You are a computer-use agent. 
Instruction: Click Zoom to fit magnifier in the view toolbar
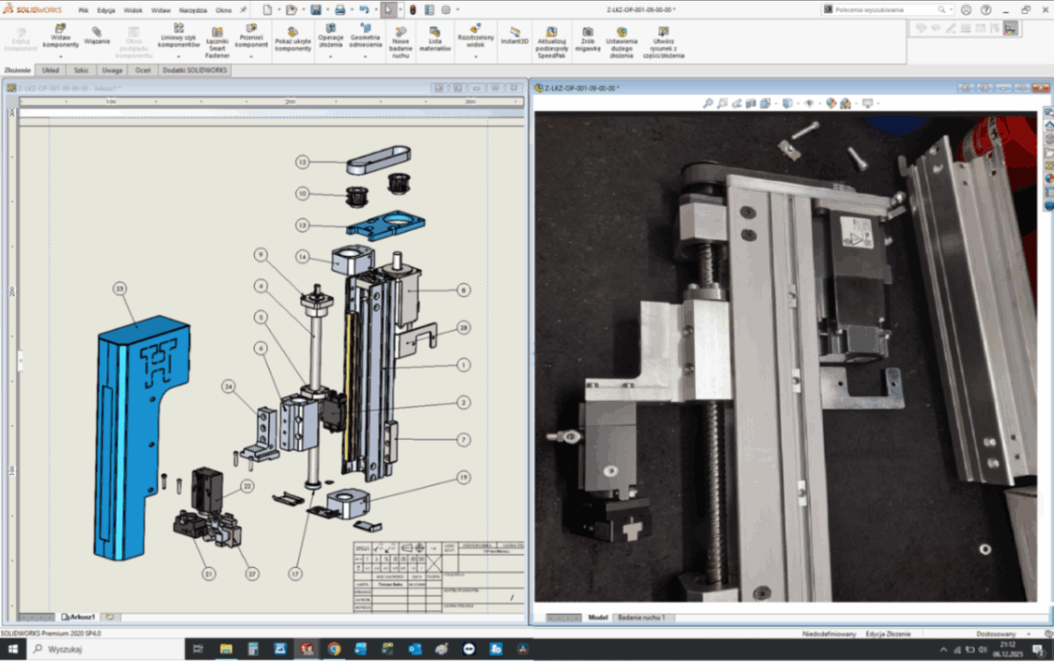pyautogui.click(x=708, y=104)
